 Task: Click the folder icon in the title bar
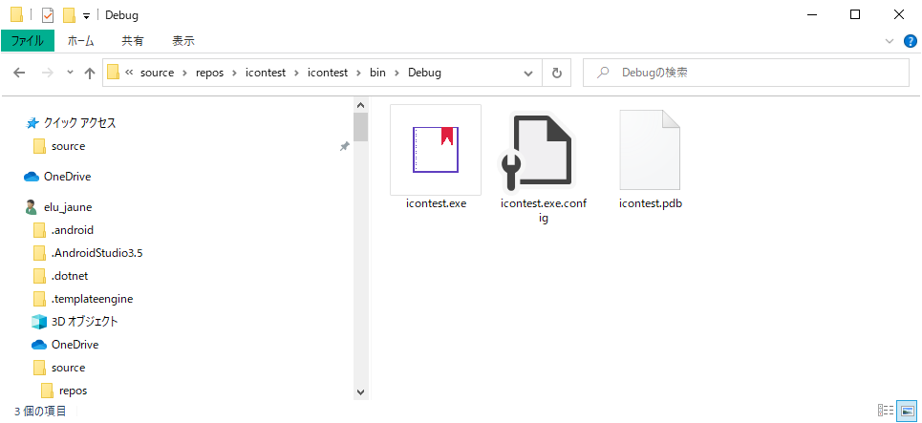[17, 15]
